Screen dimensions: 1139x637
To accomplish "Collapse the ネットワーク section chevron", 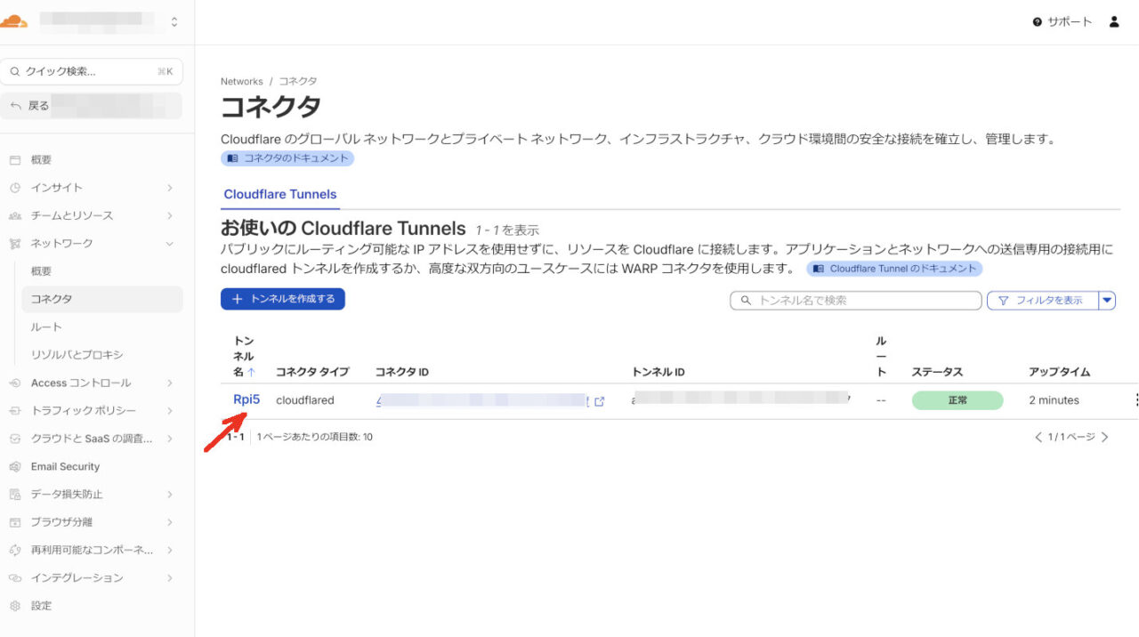I will point(170,243).
